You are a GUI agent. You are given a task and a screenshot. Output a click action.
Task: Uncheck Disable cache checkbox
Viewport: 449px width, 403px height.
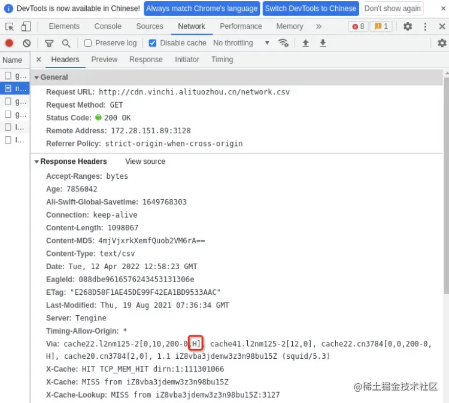153,43
